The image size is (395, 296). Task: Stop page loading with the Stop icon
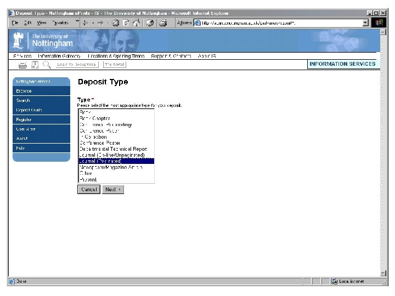(116, 23)
